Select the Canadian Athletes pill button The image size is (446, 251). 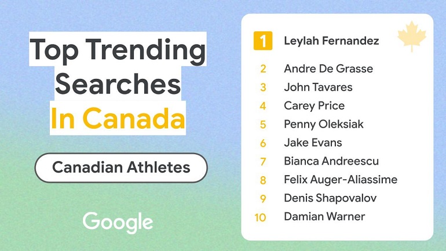pos(121,168)
